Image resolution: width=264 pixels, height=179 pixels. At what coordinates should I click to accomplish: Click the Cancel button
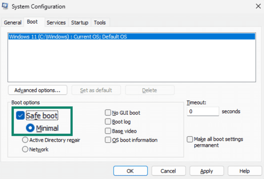point(168,171)
